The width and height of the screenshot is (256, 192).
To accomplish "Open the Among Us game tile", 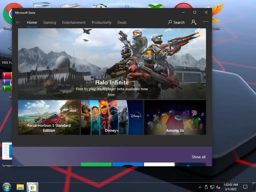I will coord(175,117).
